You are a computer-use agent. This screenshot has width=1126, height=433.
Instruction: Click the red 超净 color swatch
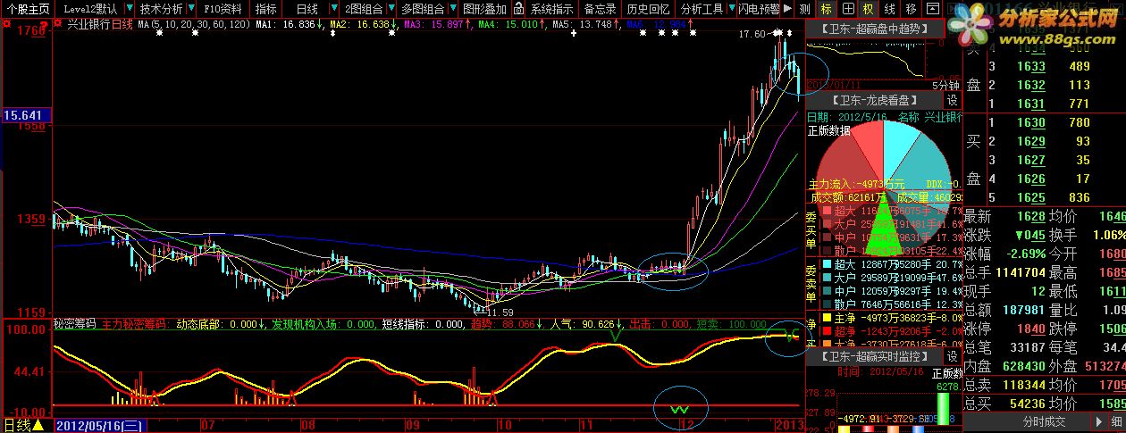pyautogui.click(x=826, y=329)
